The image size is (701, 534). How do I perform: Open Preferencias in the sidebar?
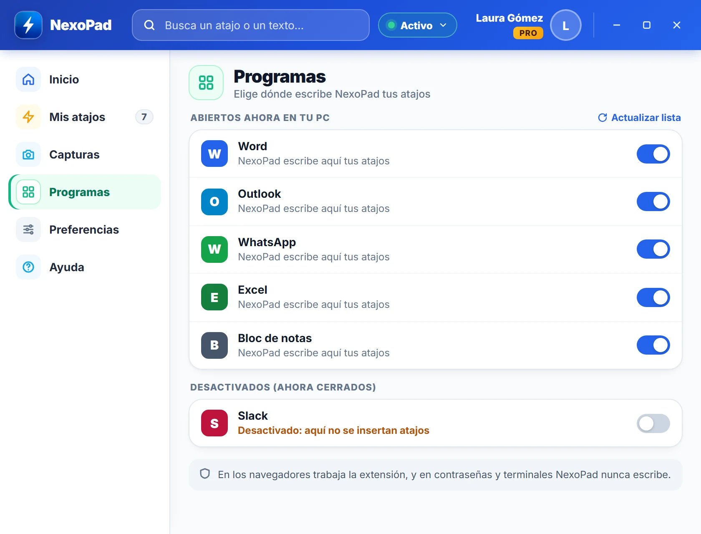85,229
